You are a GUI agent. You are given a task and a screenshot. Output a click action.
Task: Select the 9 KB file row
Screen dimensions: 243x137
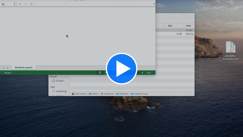tap(175, 34)
